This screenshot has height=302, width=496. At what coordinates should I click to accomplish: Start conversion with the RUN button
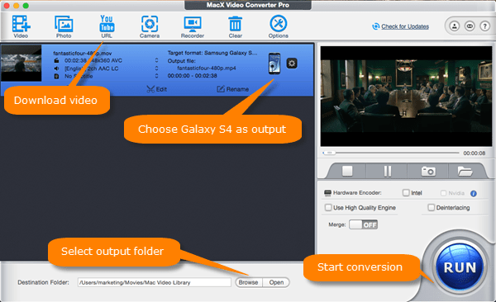460,267
